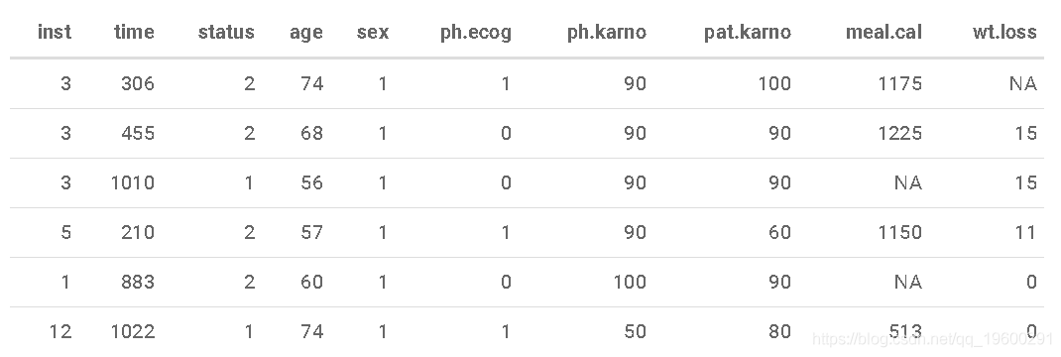Select the meal.cal value 1225

900,133
